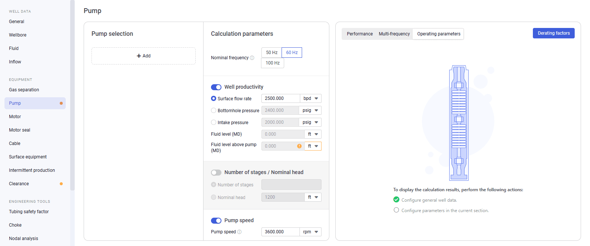The image size is (590, 246).
Task: Click the empty circle beside Configure parameters in current section
Action: [397, 210]
